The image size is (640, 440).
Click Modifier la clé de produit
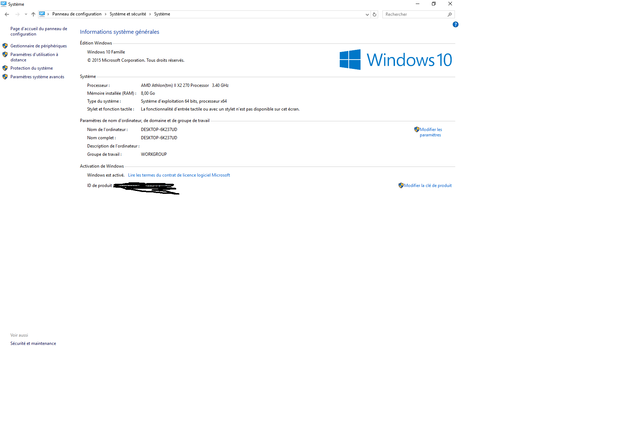pyautogui.click(x=428, y=186)
